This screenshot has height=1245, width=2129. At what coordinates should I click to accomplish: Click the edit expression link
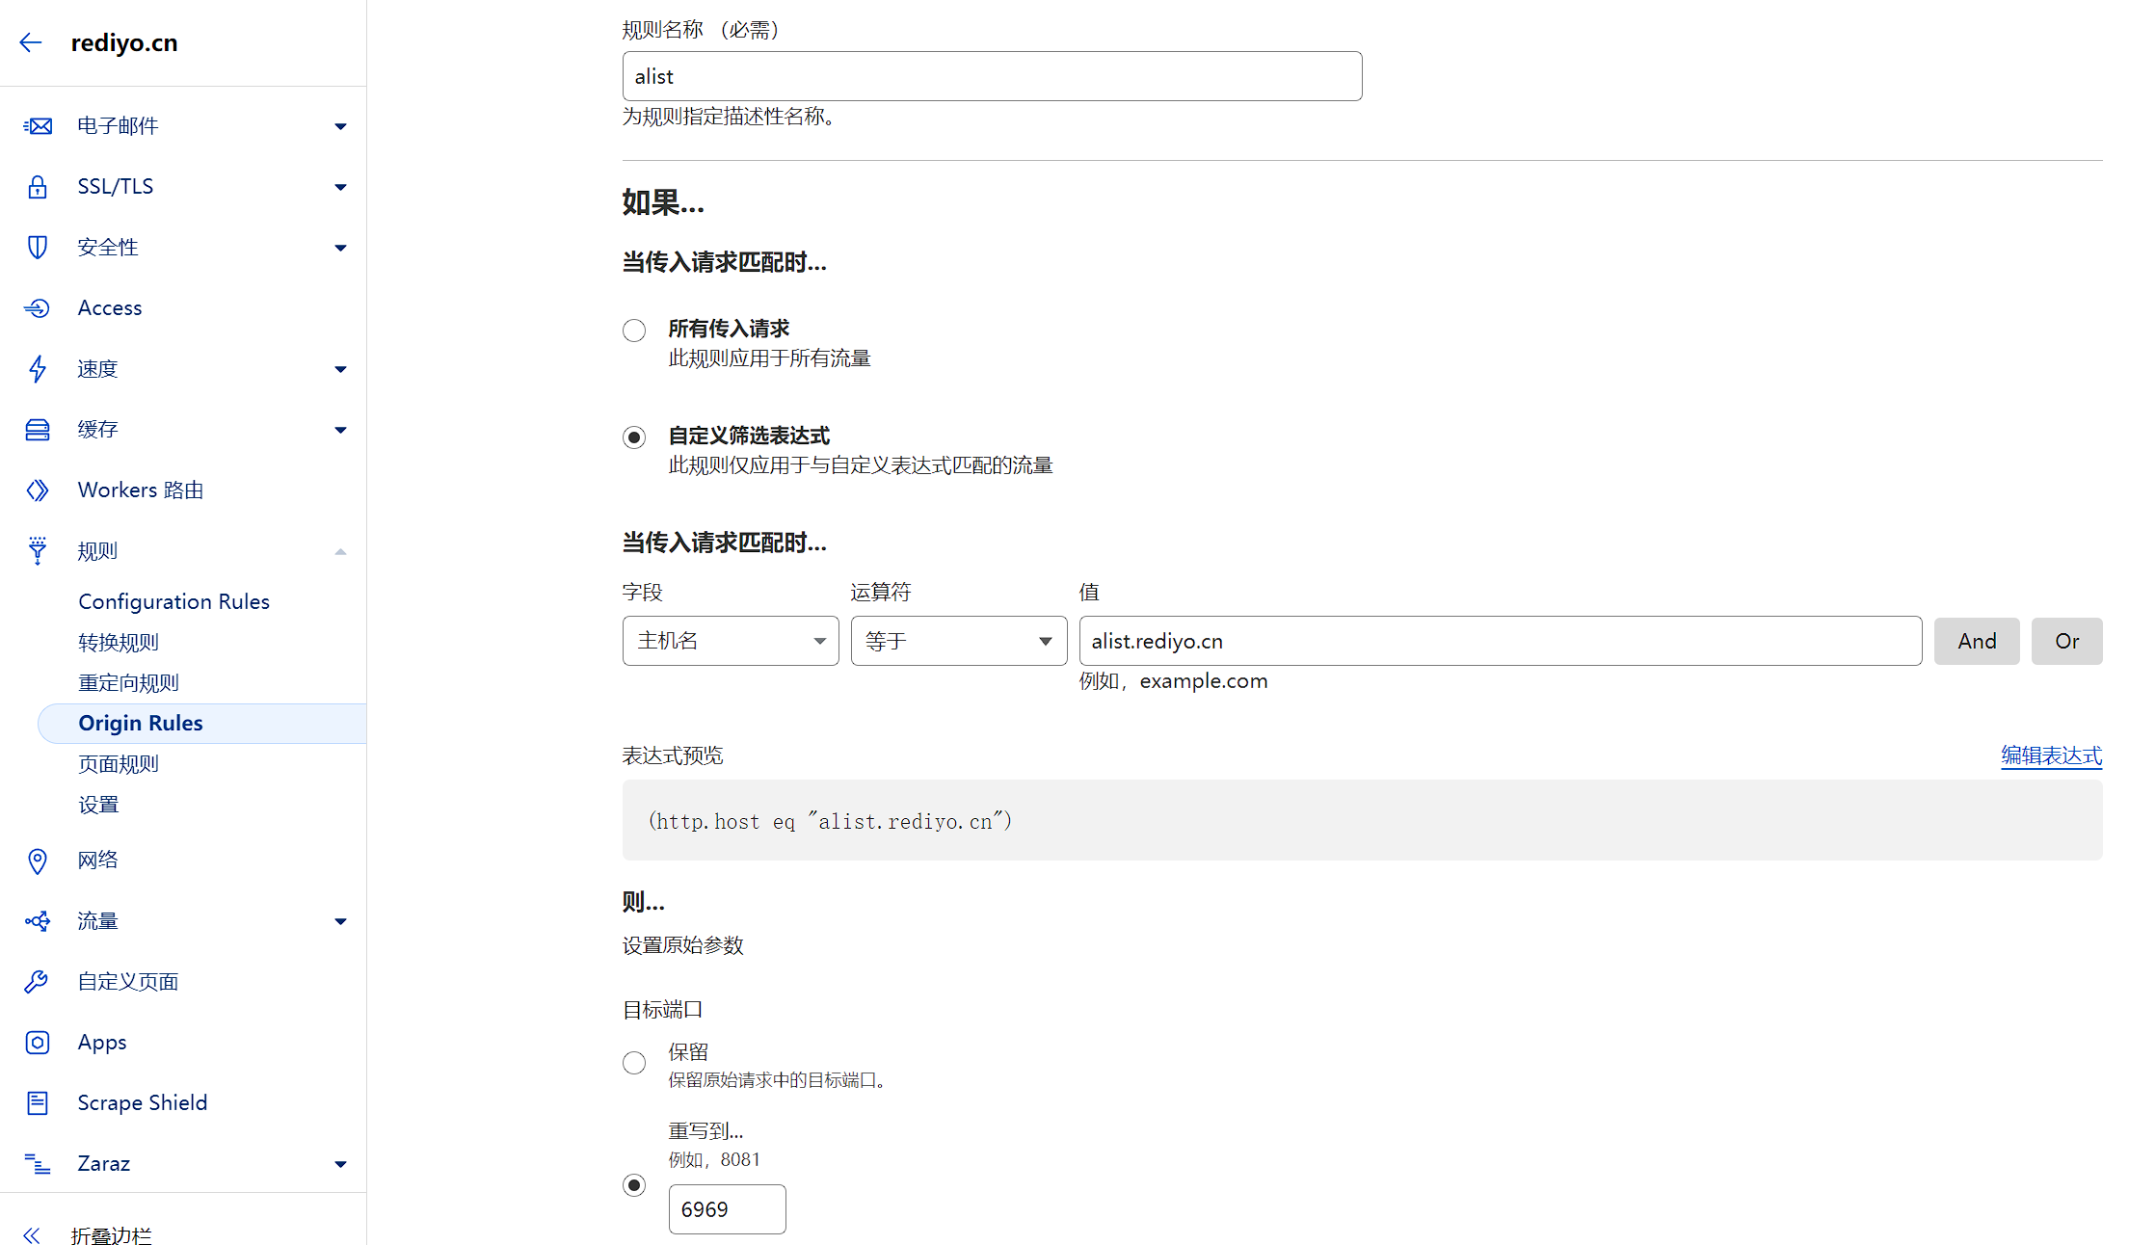[x=2051, y=755]
